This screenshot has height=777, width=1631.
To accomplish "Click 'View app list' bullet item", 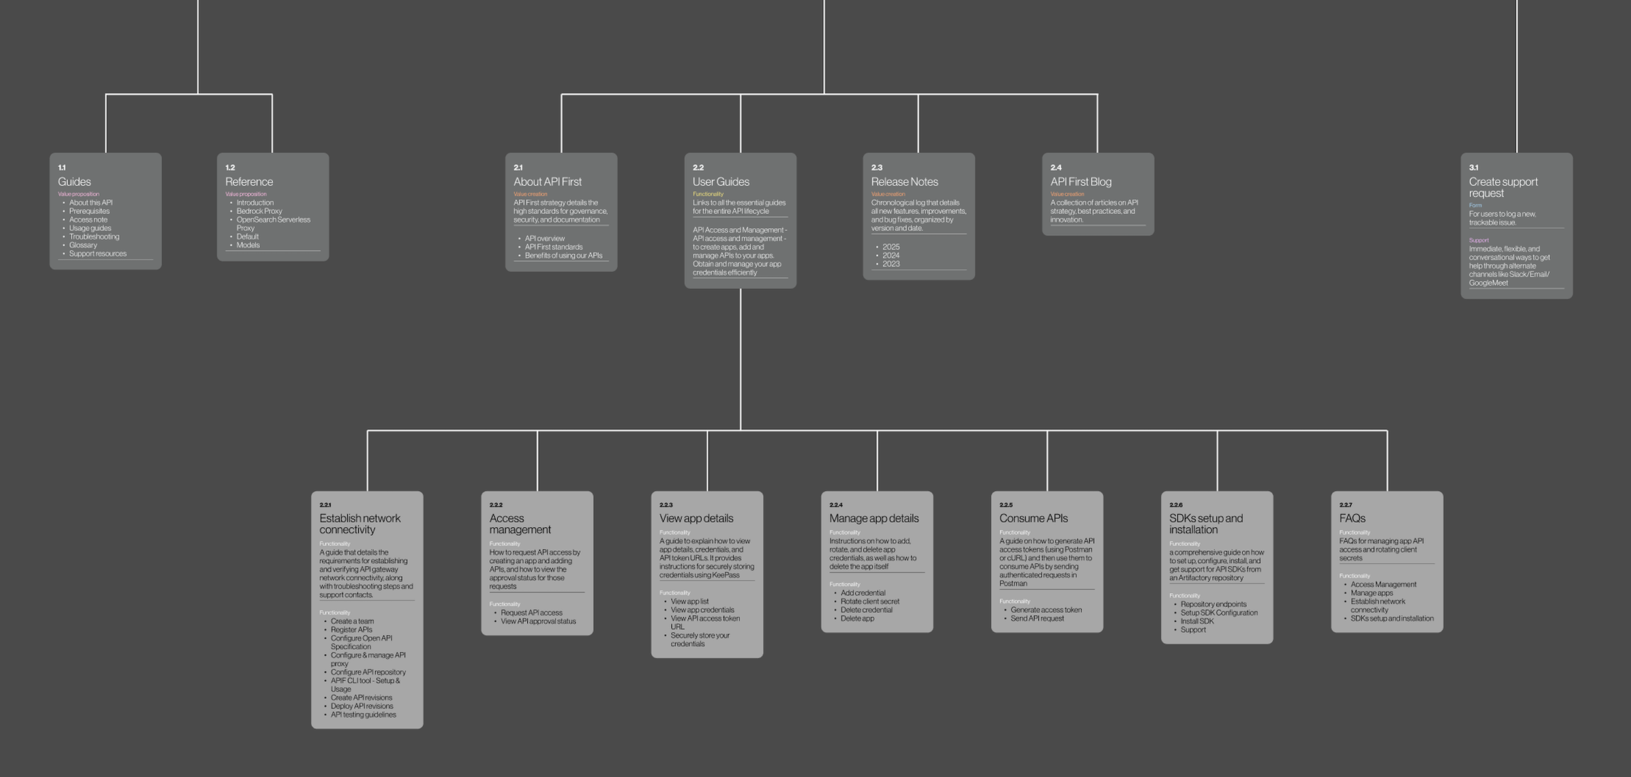I will [690, 602].
